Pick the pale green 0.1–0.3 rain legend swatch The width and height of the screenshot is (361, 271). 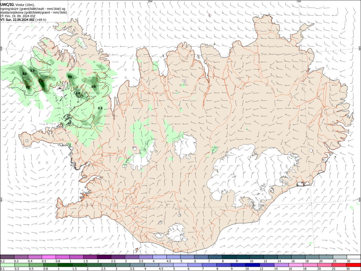(x=7, y=265)
